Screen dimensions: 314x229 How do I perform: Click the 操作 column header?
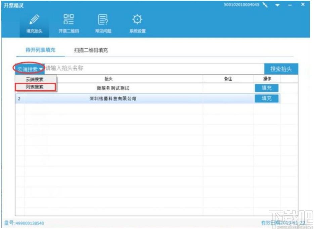point(267,79)
